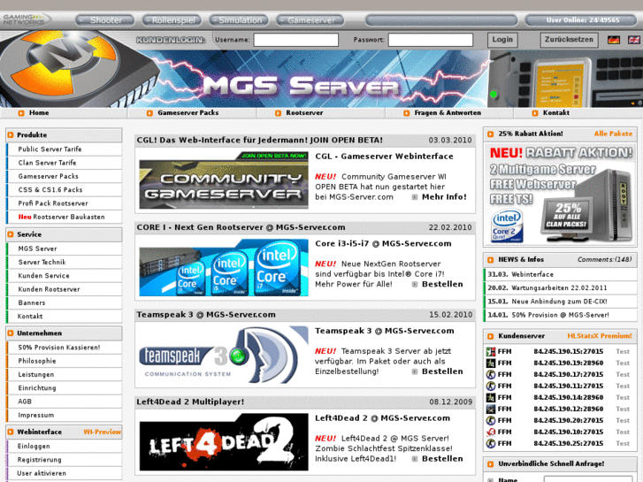
Task: Go to Home in navigation bar
Action: point(39,113)
